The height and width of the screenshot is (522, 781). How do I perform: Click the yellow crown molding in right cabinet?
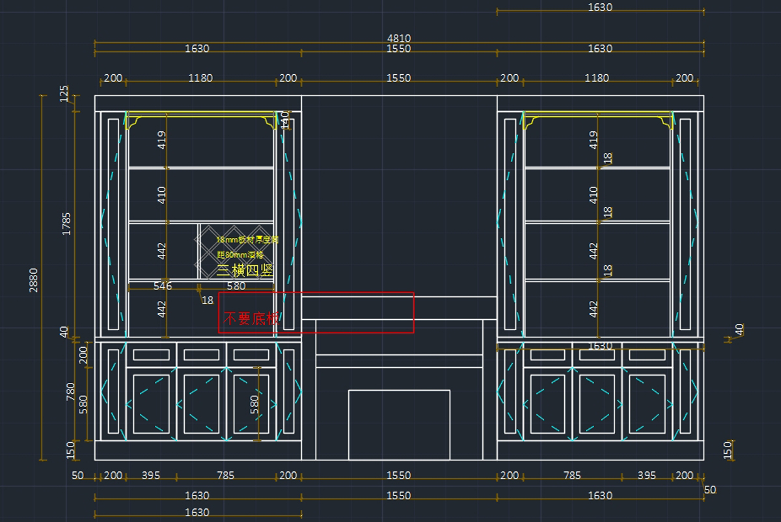(x=597, y=118)
